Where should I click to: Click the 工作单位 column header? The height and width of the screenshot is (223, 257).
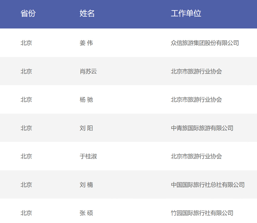pyautogui.click(x=186, y=13)
